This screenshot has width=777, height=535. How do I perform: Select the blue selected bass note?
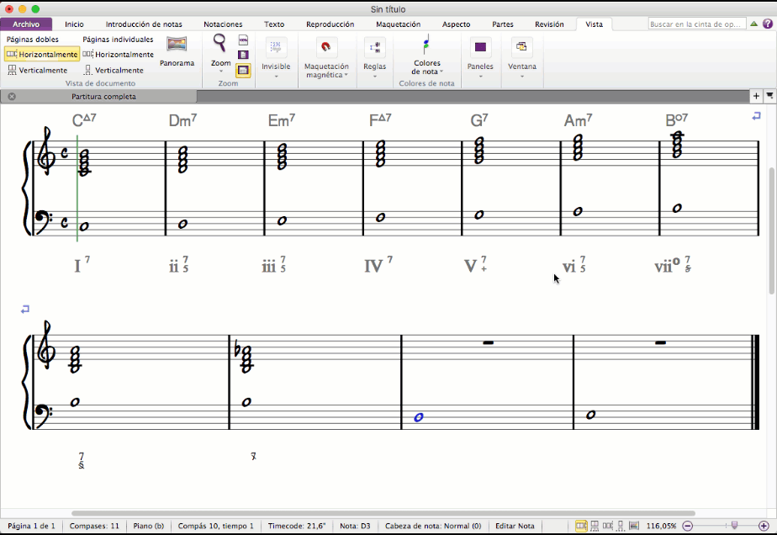tap(418, 417)
